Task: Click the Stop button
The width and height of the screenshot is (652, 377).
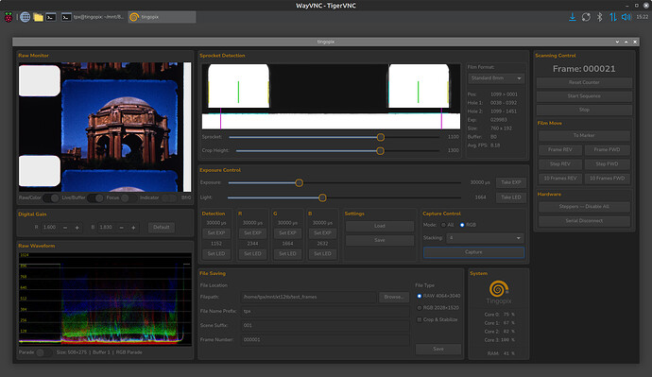Action: (584, 110)
